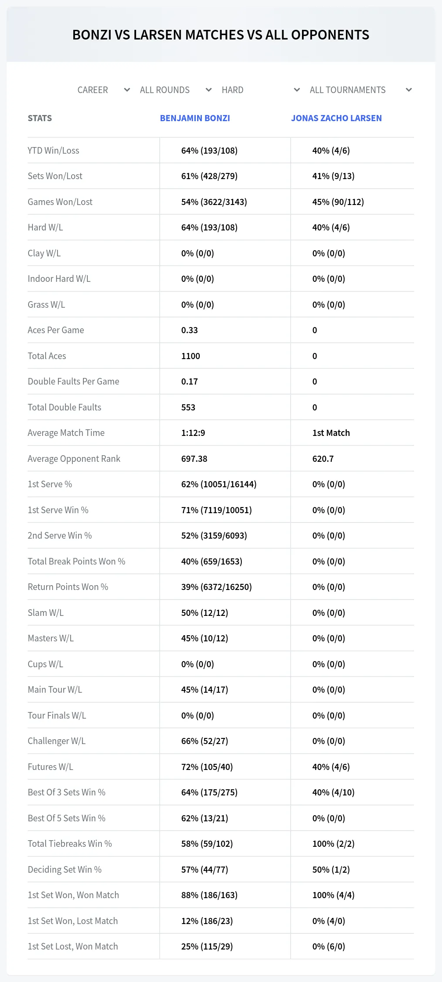Expand the ALL TOURNAMENTS dropdown
442x982 pixels.
click(360, 90)
